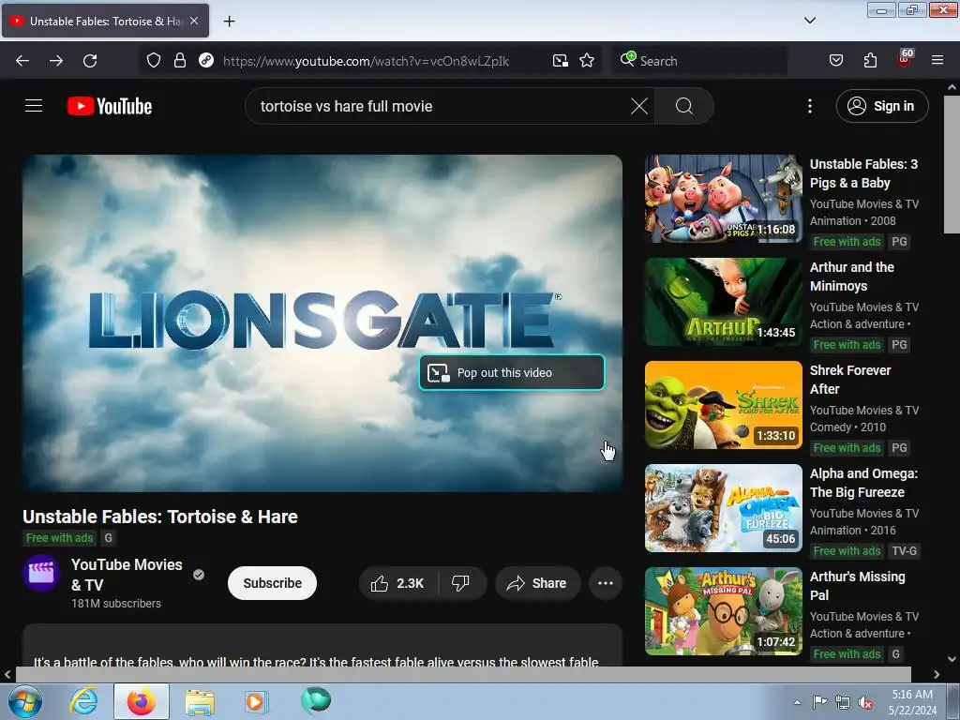Viewport: 960px width, 720px height.
Task: Open the tracking protection shield icon
Action: tap(154, 60)
